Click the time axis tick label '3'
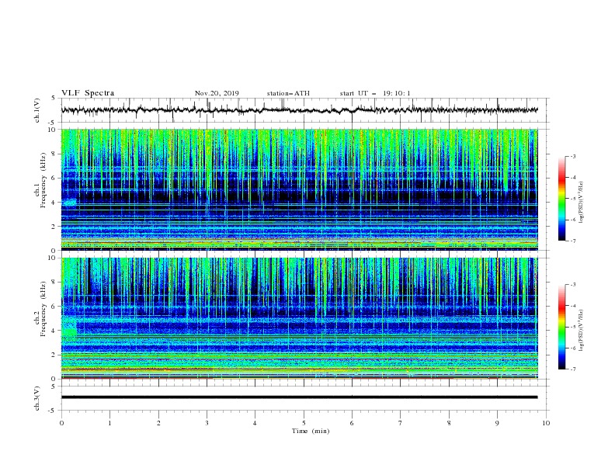Image resolution: width=615 pixels, height=475 pixels. point(207,423)
